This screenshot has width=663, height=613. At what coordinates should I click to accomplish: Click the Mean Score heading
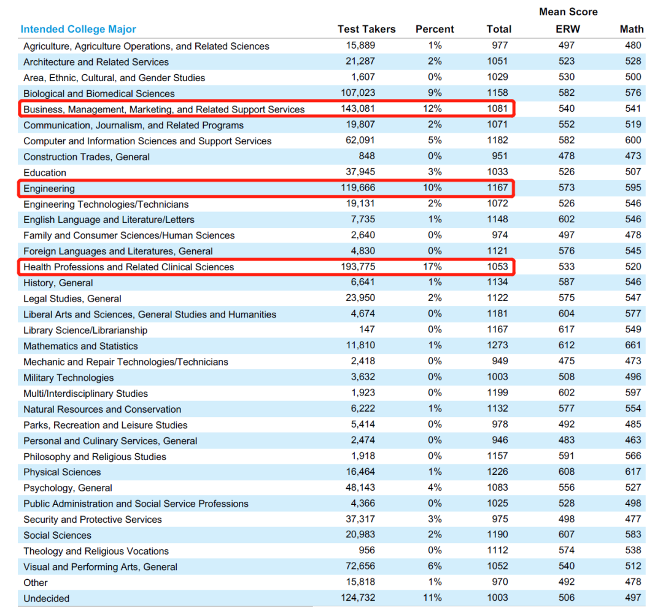[x=568, y=12]
